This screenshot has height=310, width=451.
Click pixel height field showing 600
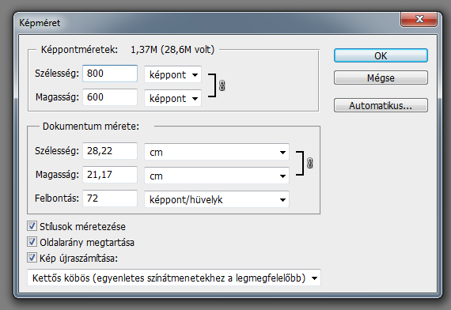[110, 97]
